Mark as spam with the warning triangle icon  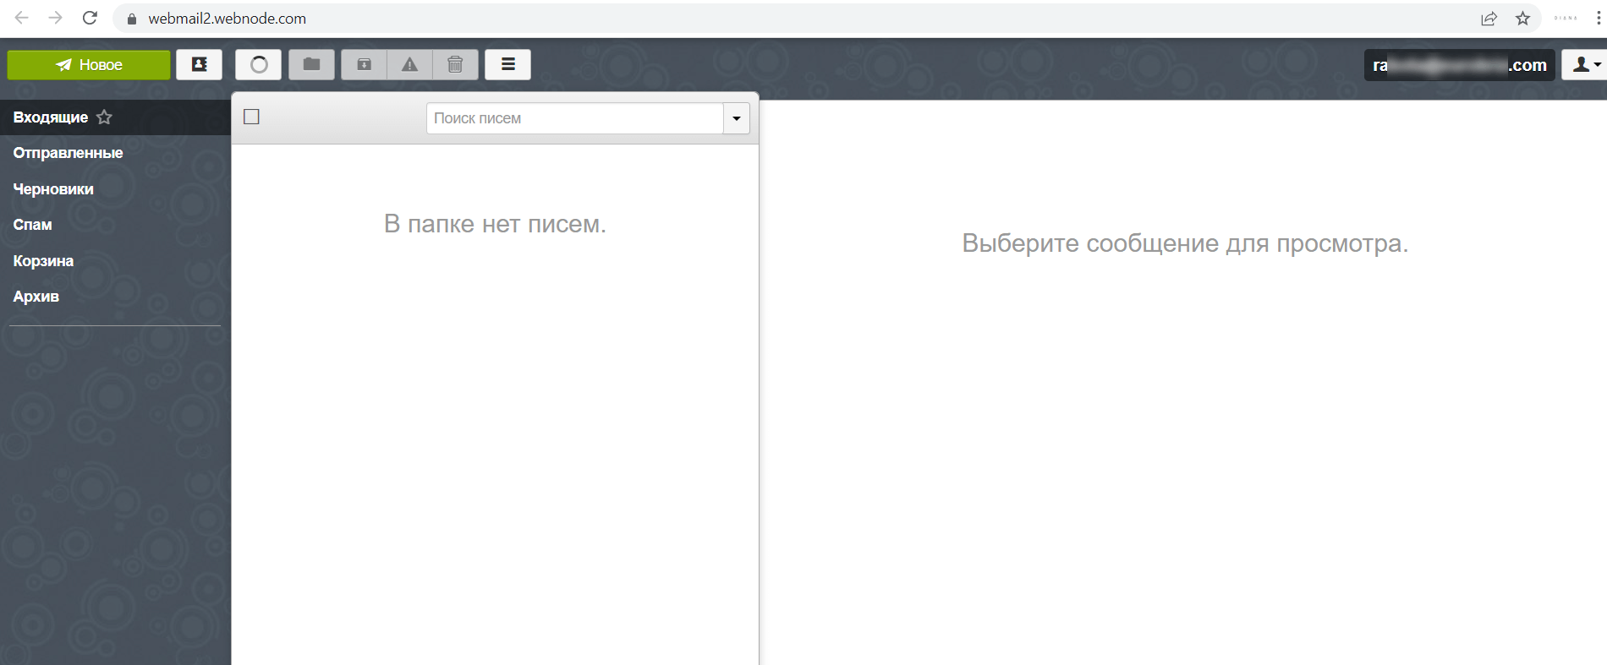[410, 65]
